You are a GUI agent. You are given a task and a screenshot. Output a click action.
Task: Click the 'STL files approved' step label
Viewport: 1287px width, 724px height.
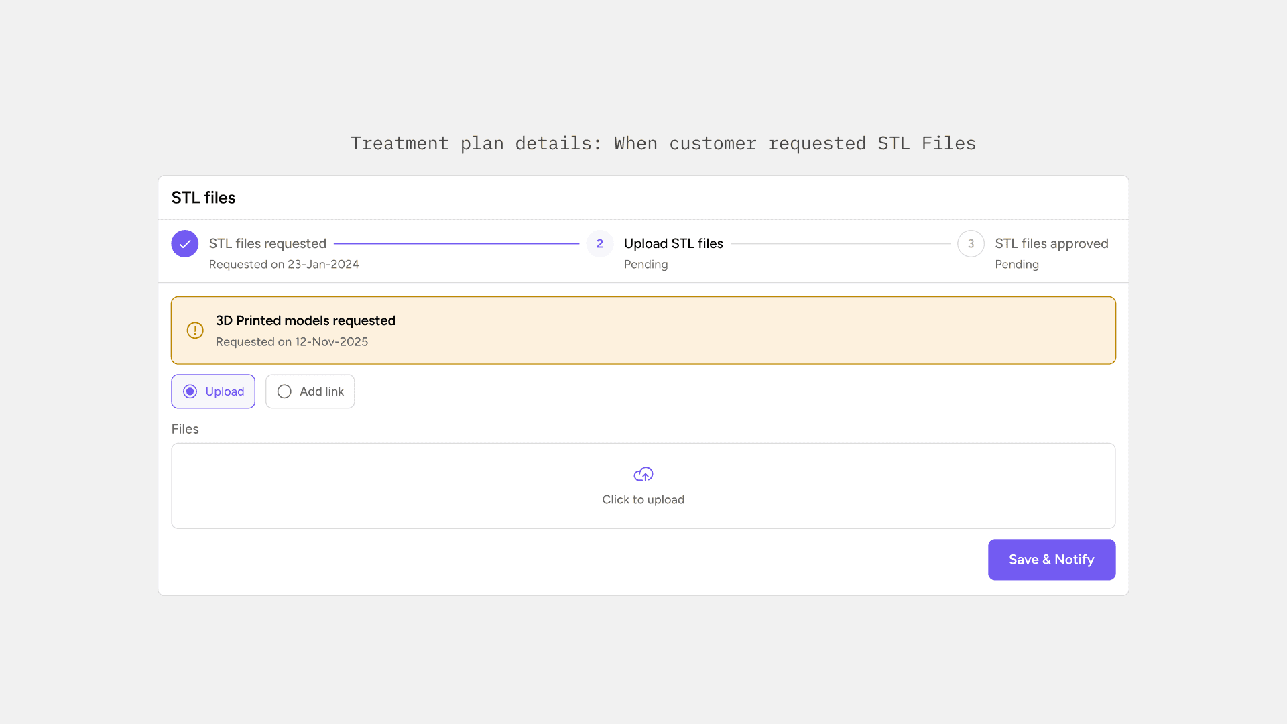click(1051, 244)
